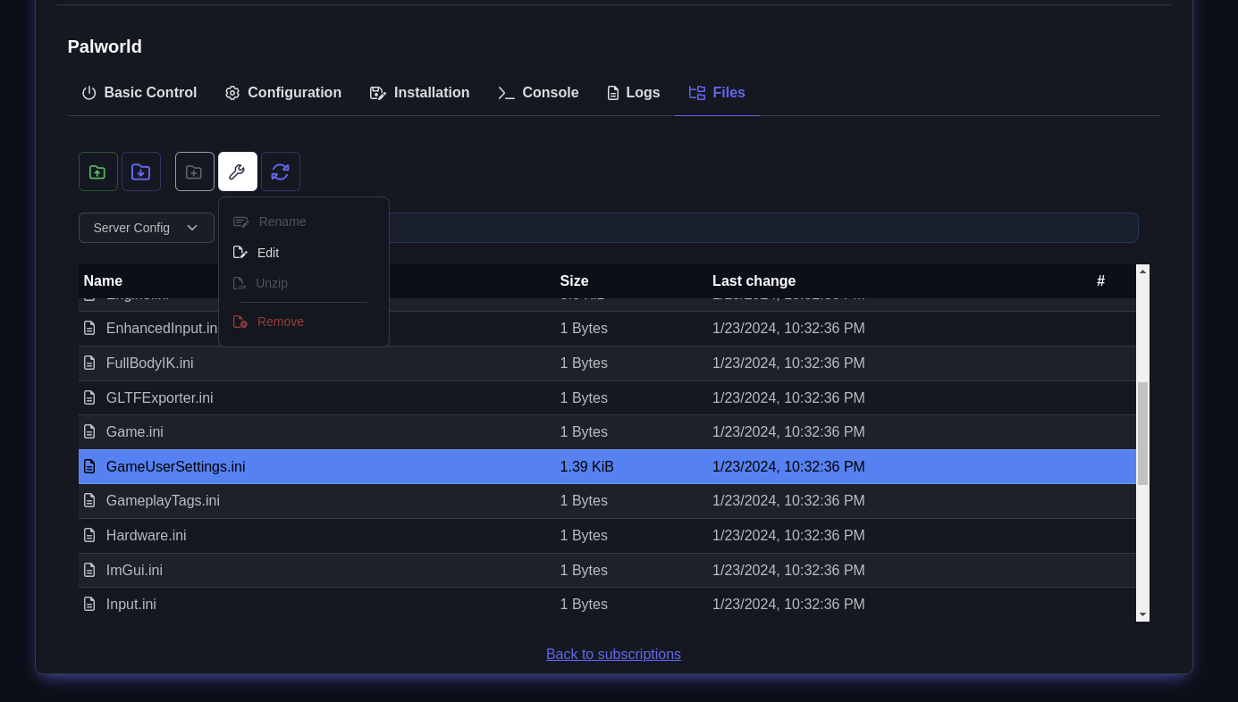This screenshot has height=702, width=1238.
Task: Select the EnhancedInput.ini file row
Action: 607,329
